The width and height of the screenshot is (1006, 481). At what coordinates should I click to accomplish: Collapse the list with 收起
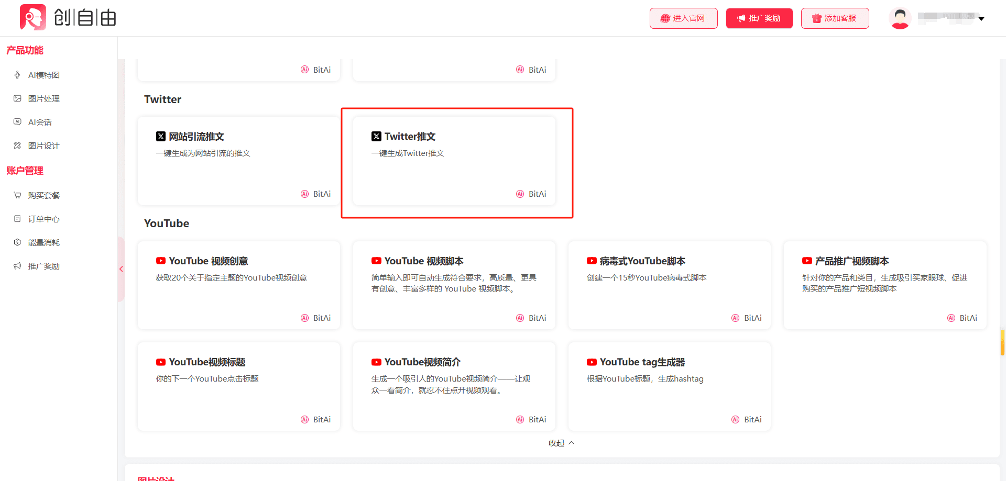[x=561, y=443]
